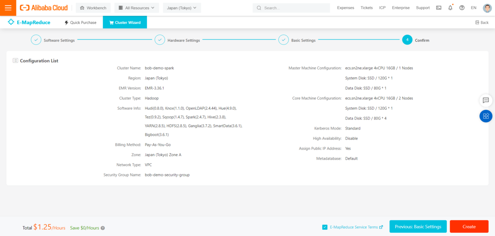
Task: Click the Pay-As-You-Go billing value
Action: coord(158,145)
